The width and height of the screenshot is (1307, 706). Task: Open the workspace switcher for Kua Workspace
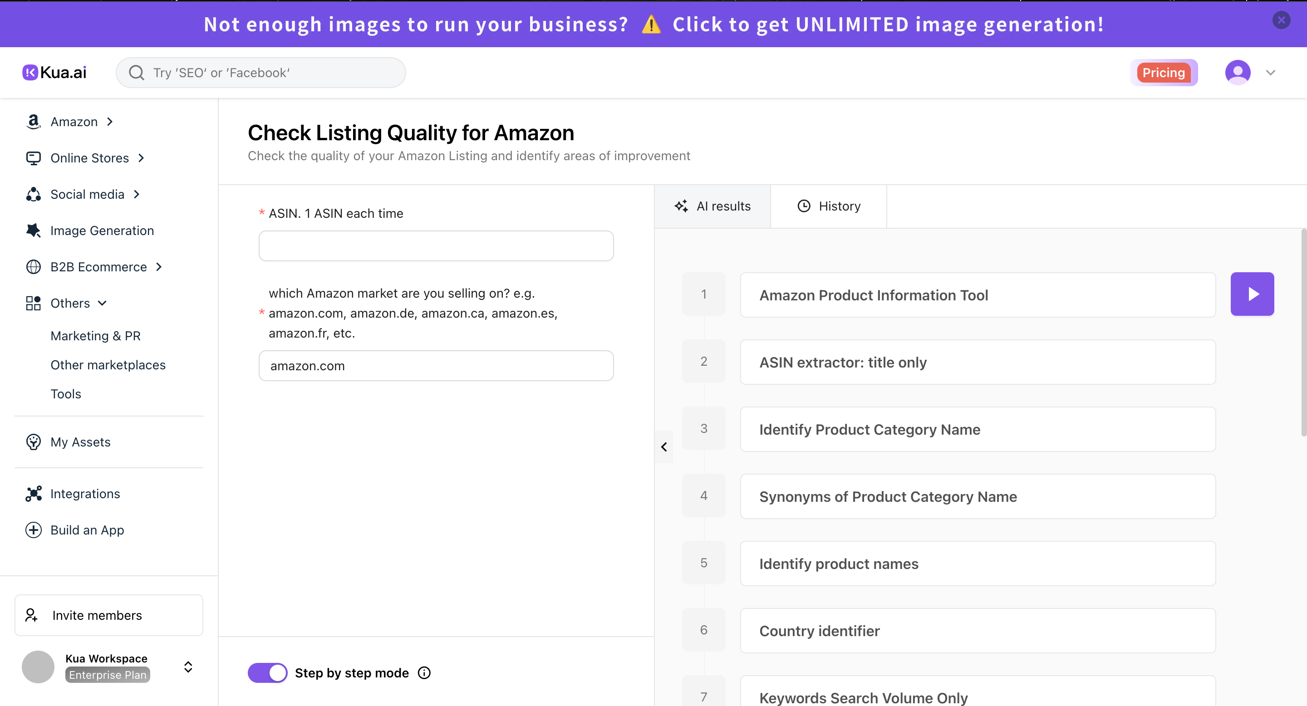188,667
